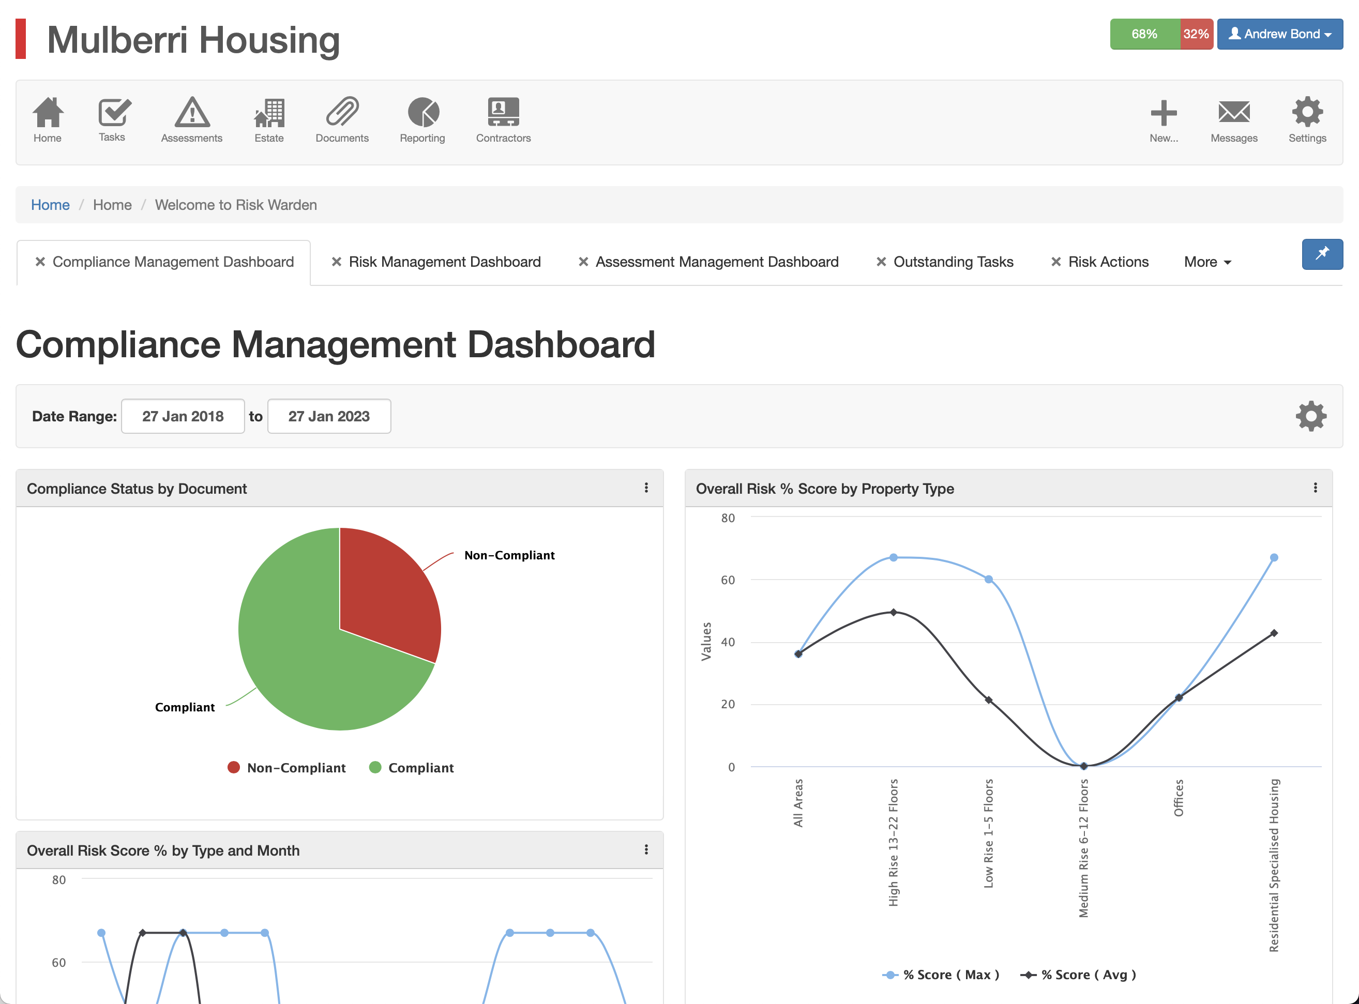Click the New... plus icon
1359x1004 pixels.
1164,112
